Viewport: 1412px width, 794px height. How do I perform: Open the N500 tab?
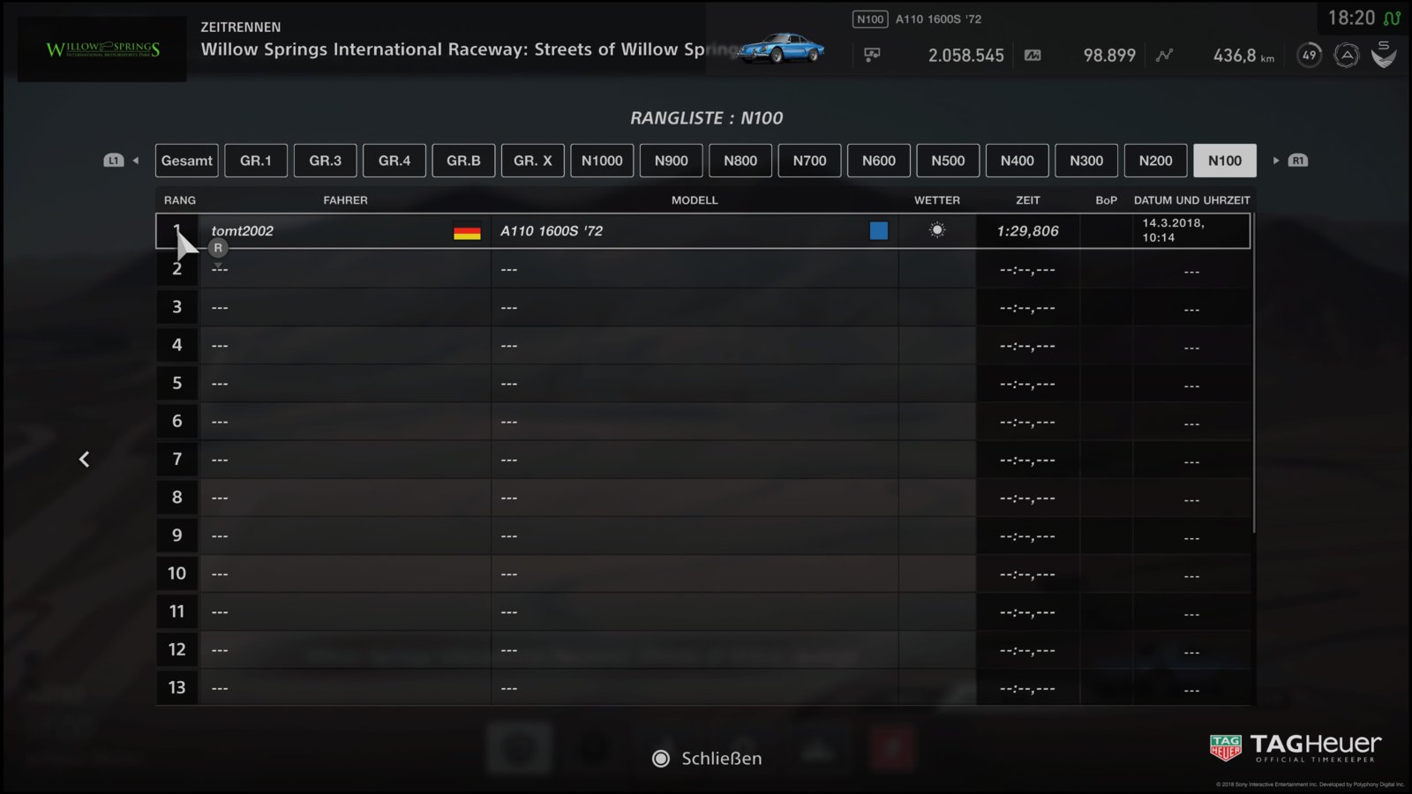[948, 161]
